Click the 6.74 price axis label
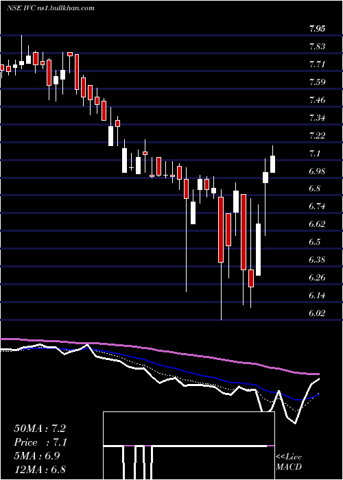 (x=317, y=206)
